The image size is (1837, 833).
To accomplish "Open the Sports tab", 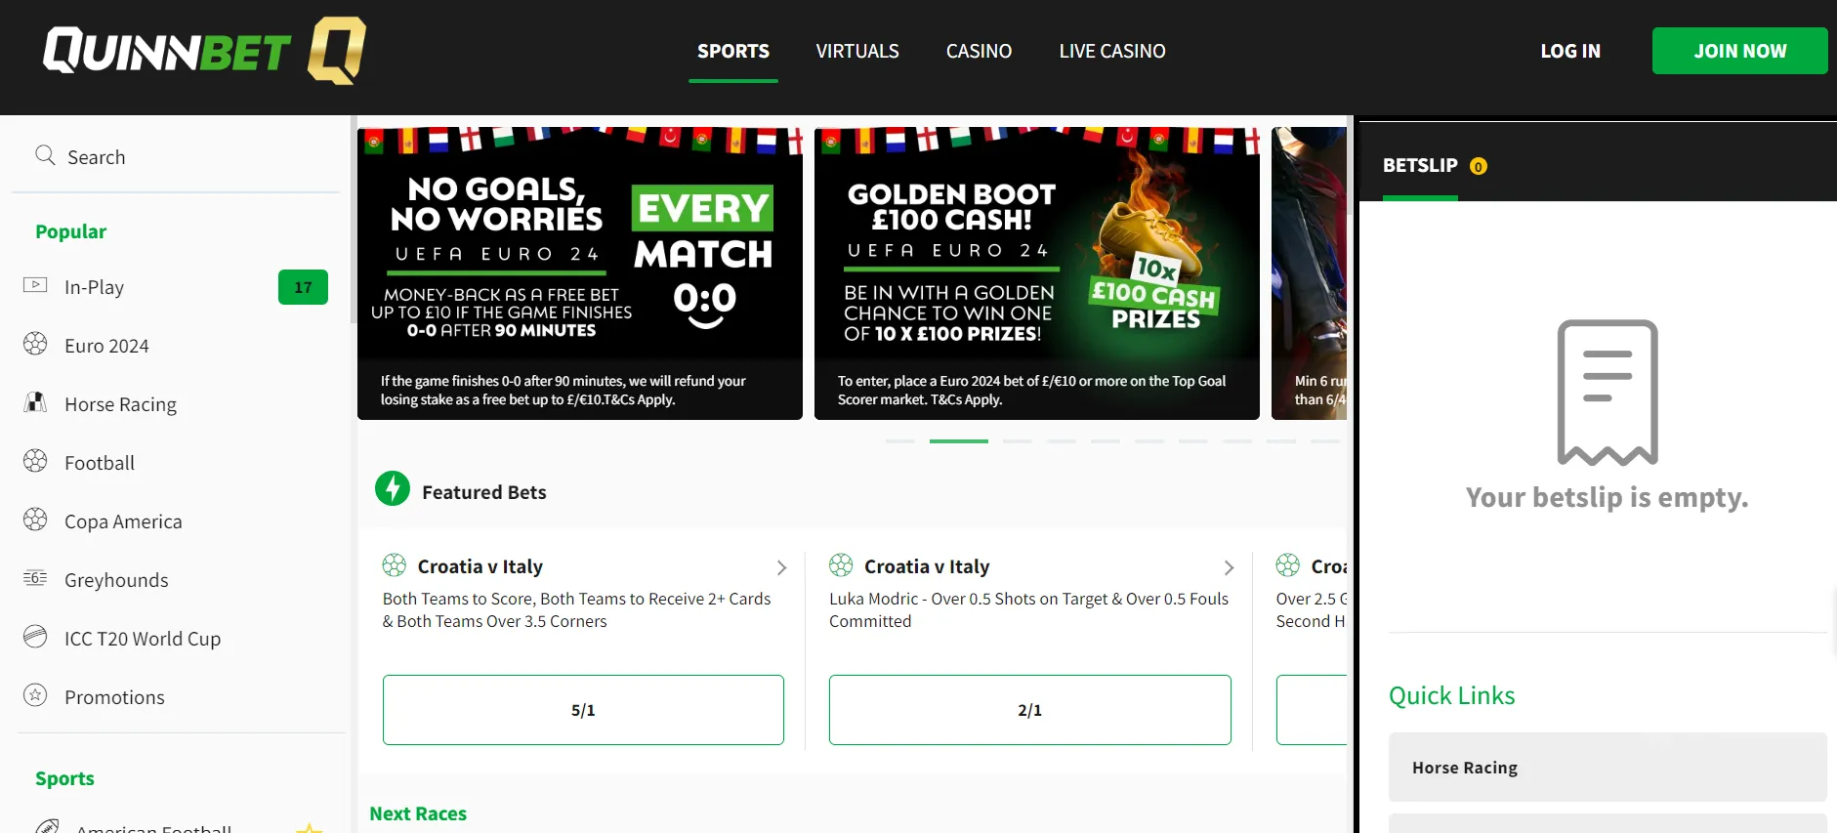I will [x=733, y=51].
